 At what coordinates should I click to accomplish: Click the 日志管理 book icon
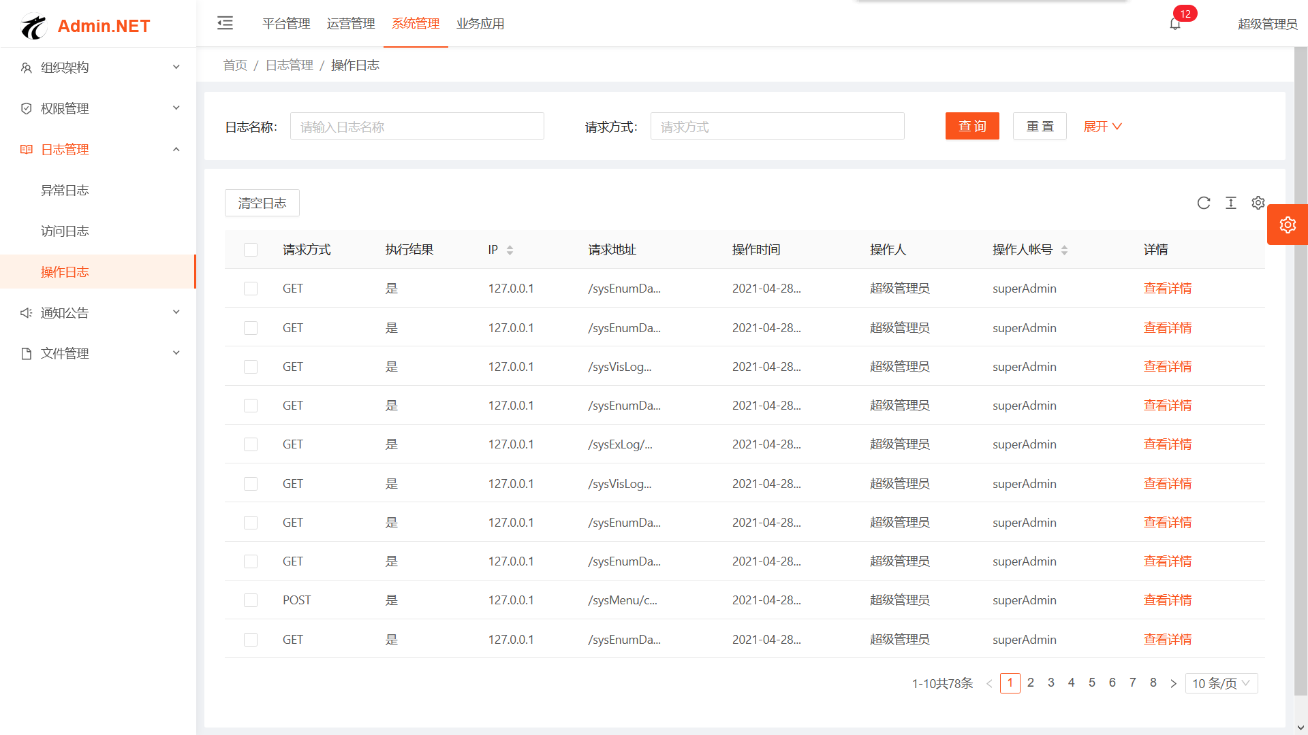coord(27,149)
